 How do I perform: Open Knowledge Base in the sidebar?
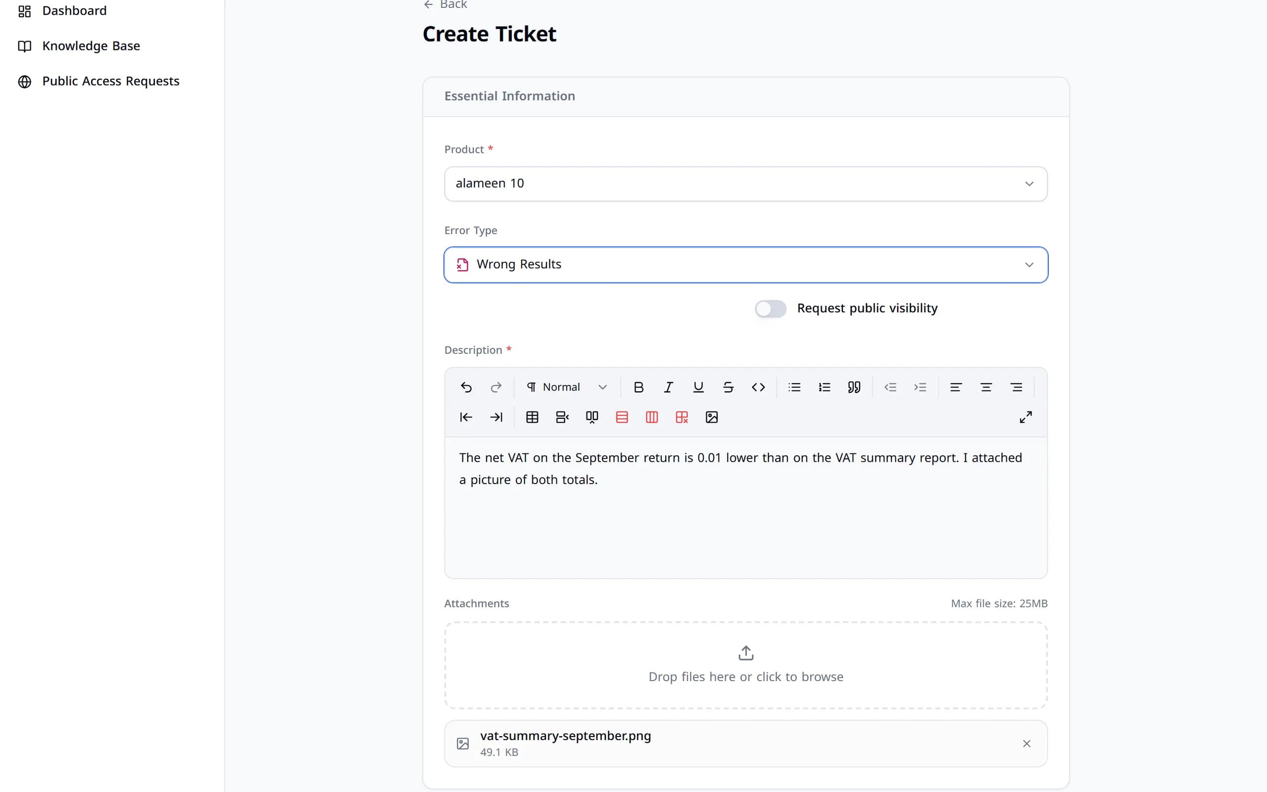click(x=79, y=46)
